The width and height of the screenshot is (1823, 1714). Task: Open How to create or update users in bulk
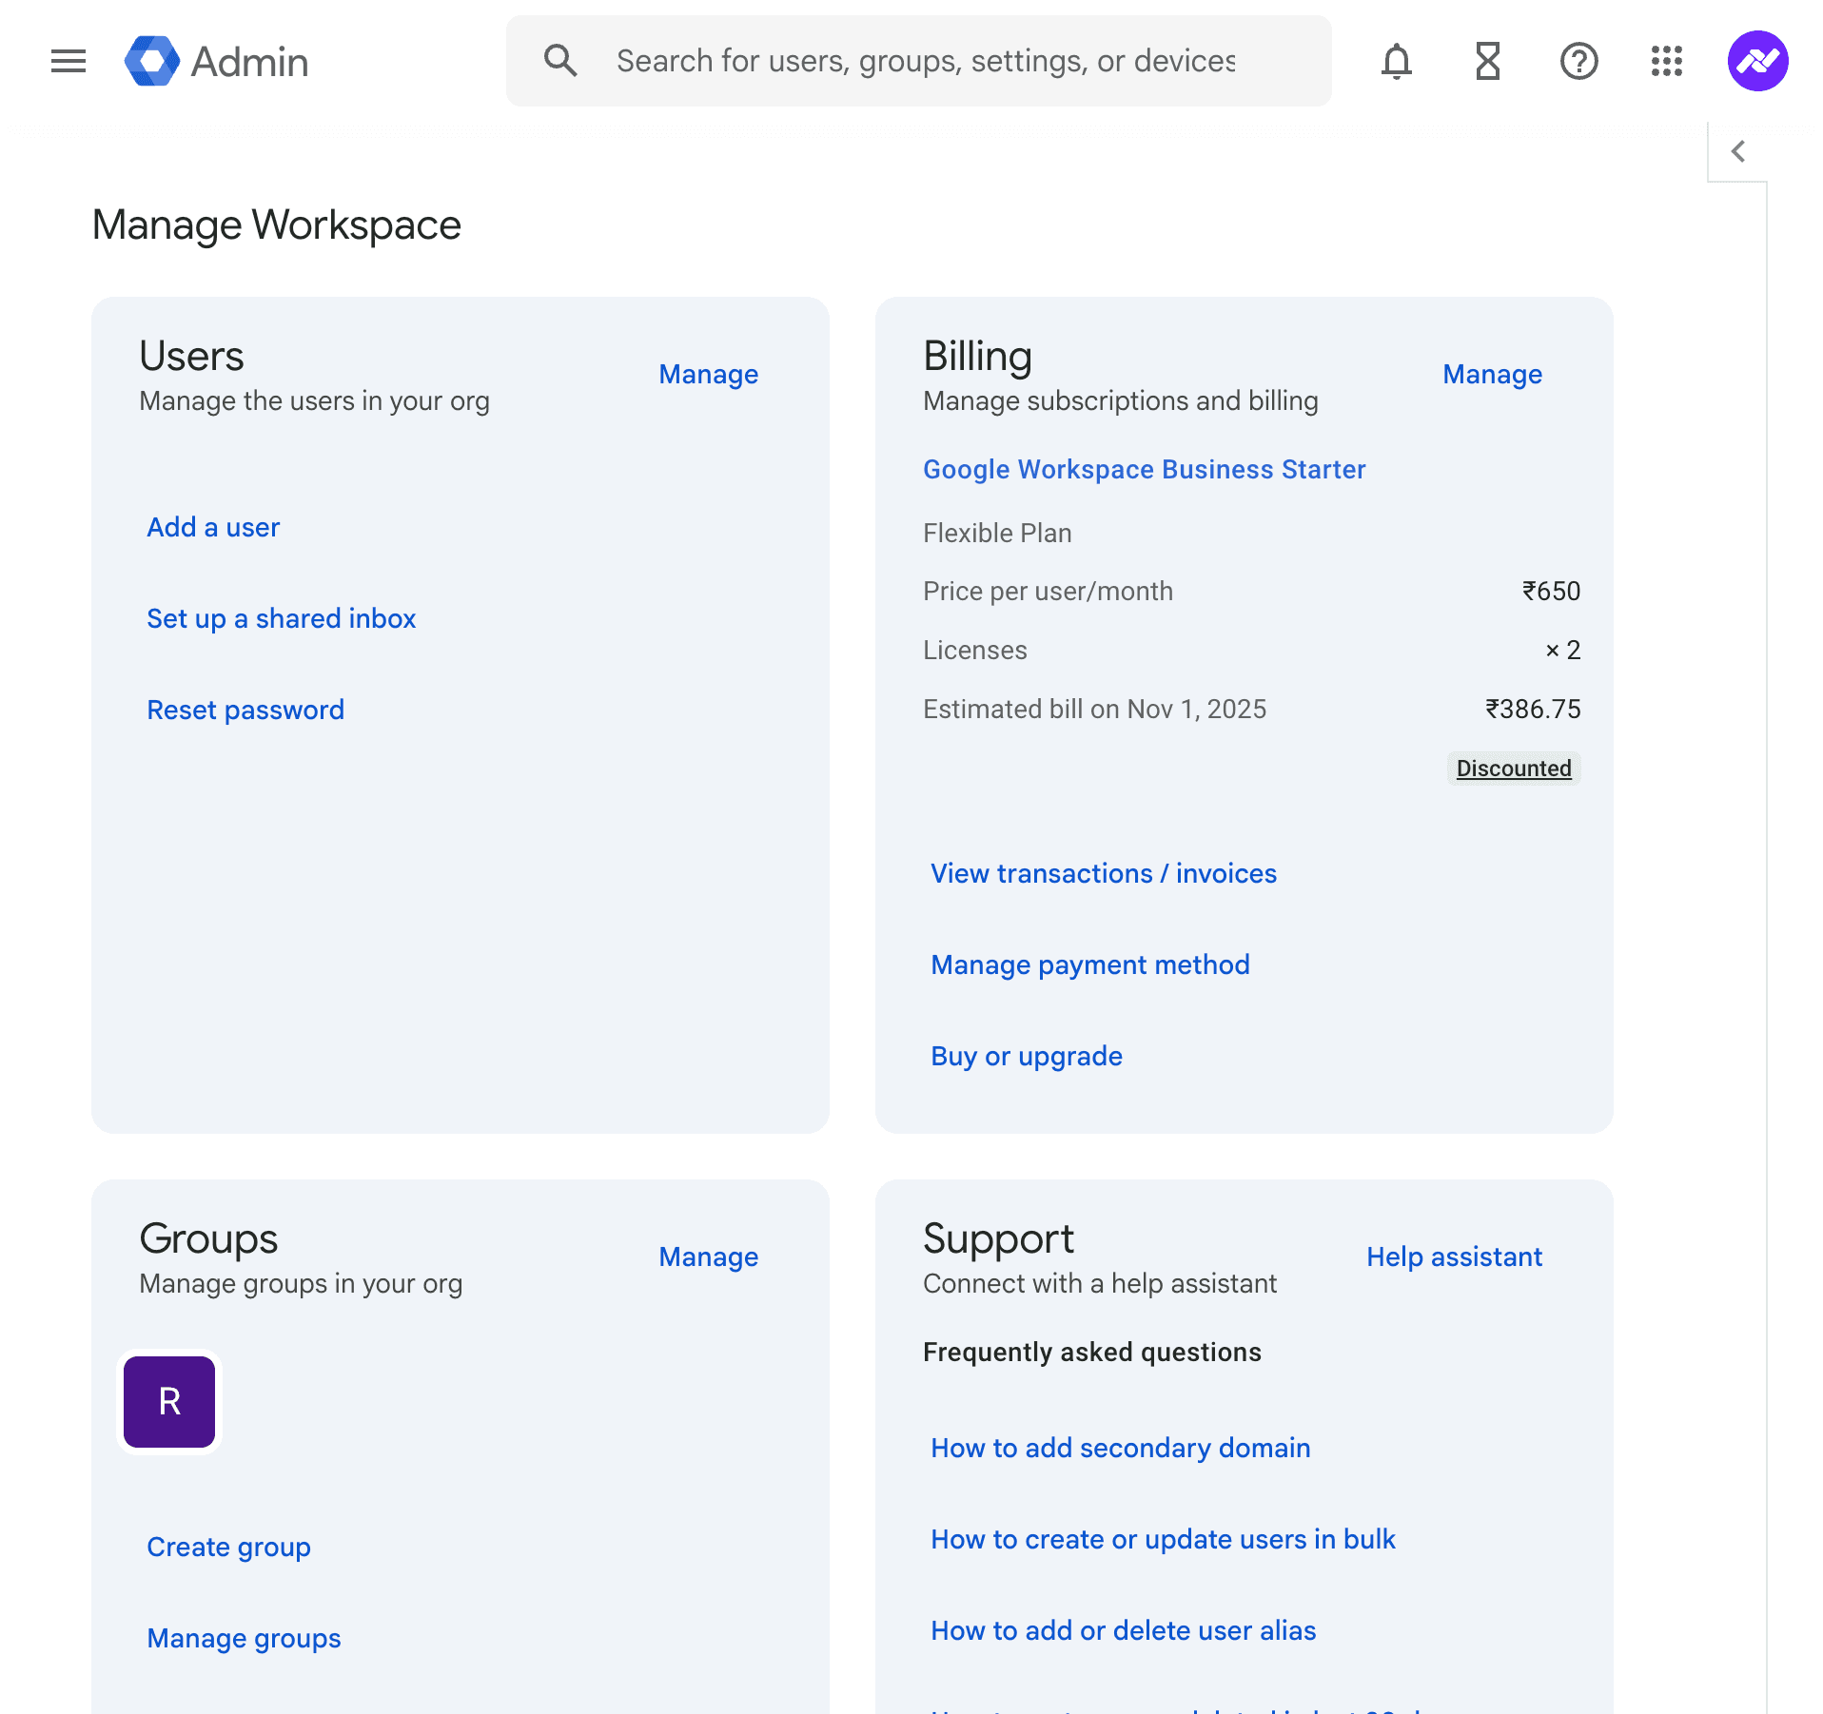(1163, 1539)
